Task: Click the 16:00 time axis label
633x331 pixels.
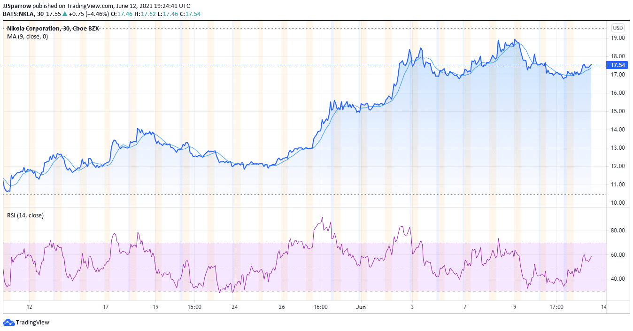Action: pyautogui.click(x=321, y=307)
